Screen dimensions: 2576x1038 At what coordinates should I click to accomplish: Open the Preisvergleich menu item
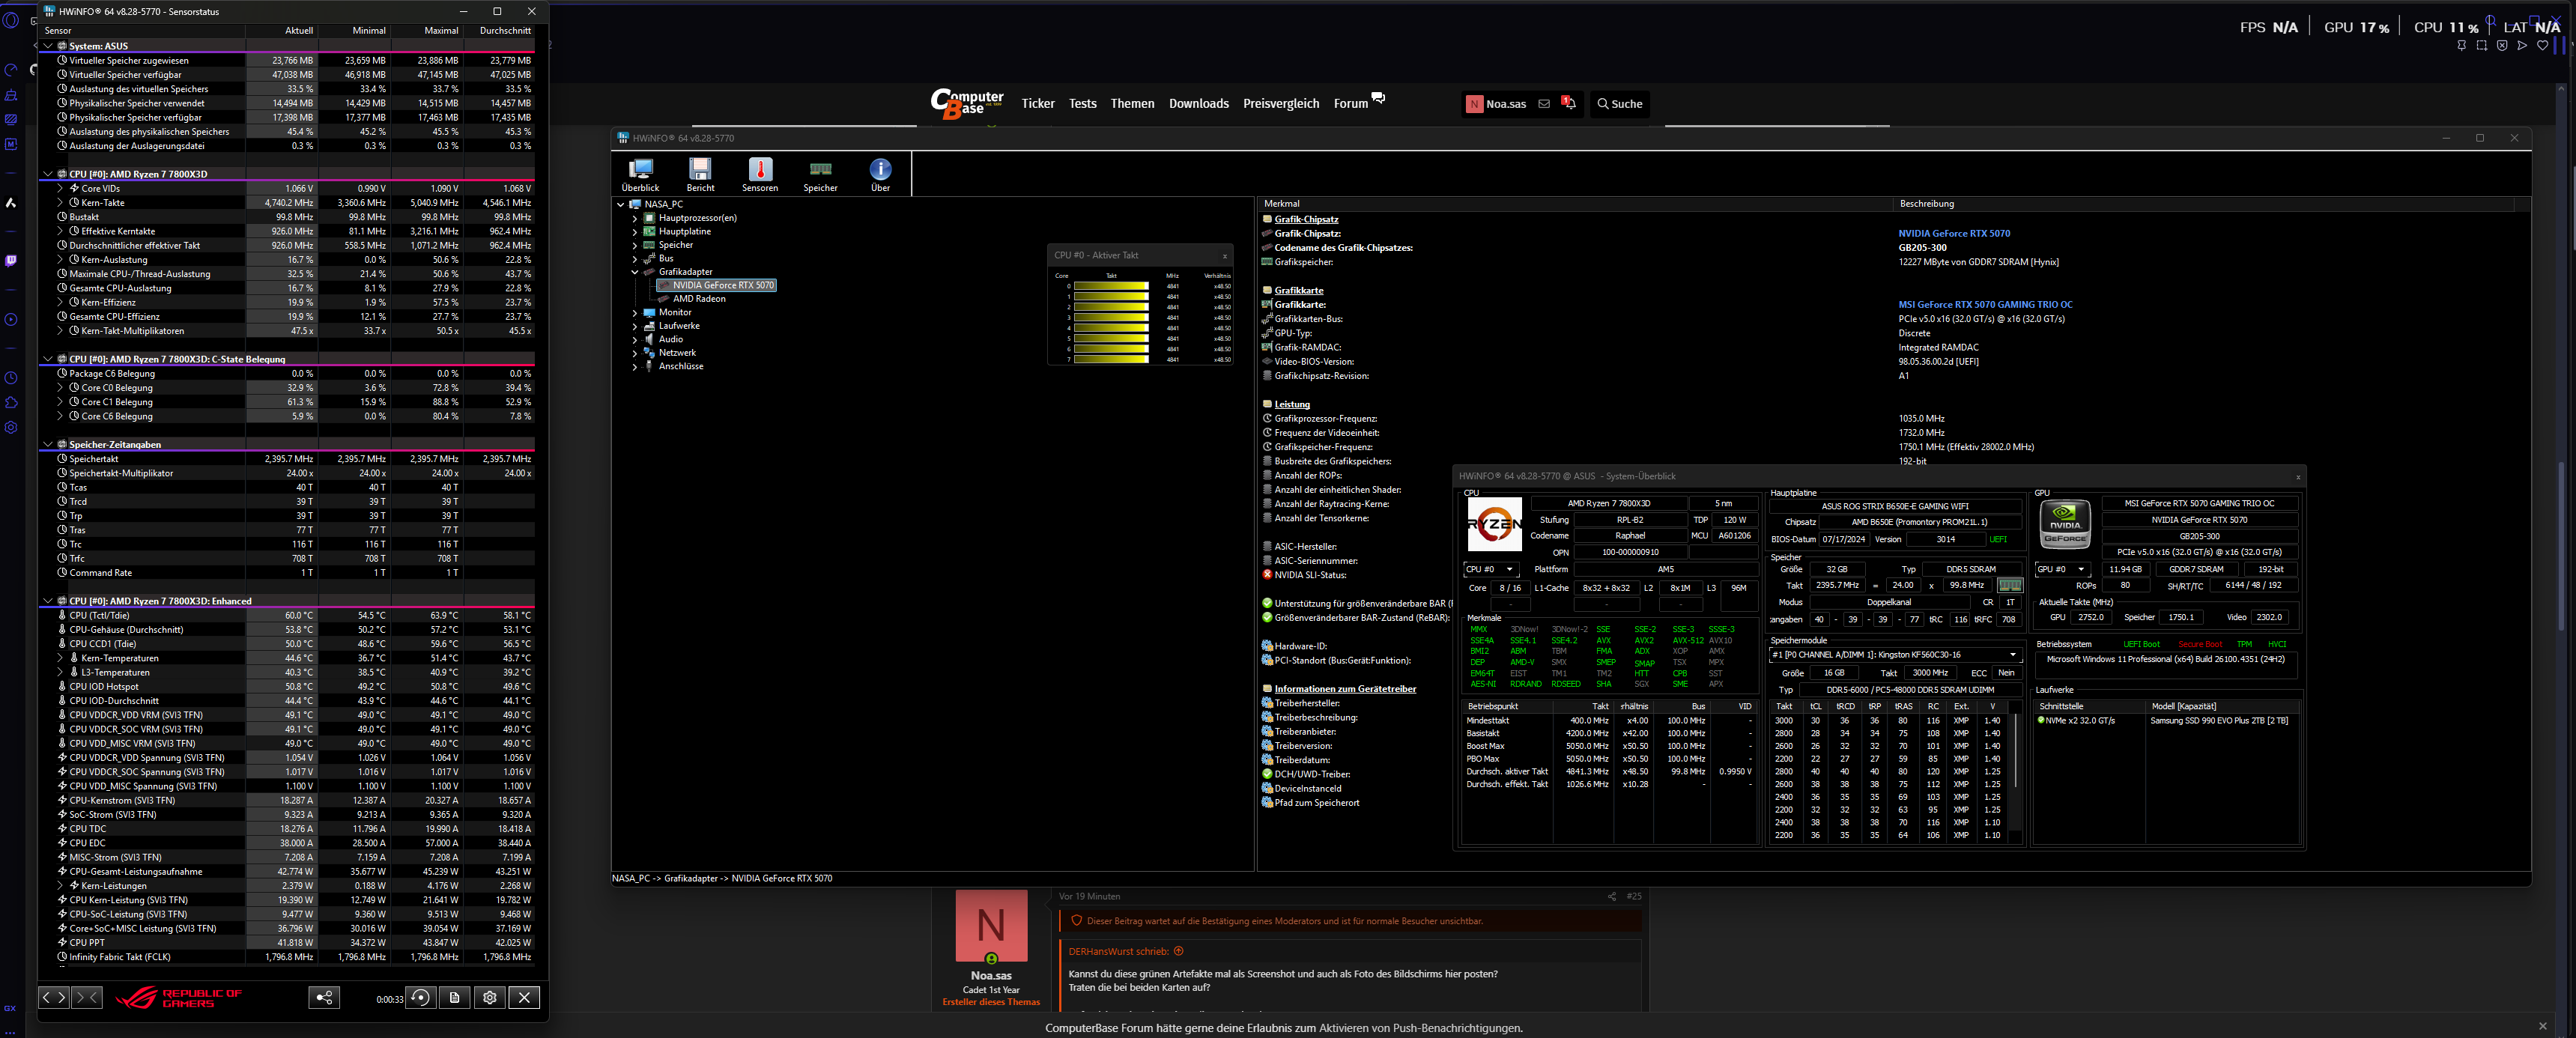point(1280,104)
